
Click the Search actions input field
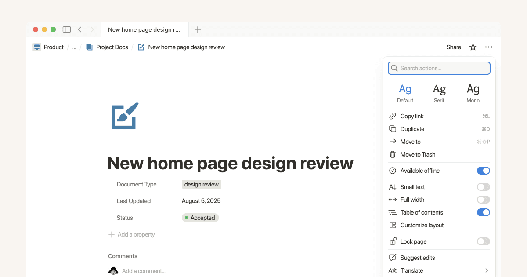point(439,68)
